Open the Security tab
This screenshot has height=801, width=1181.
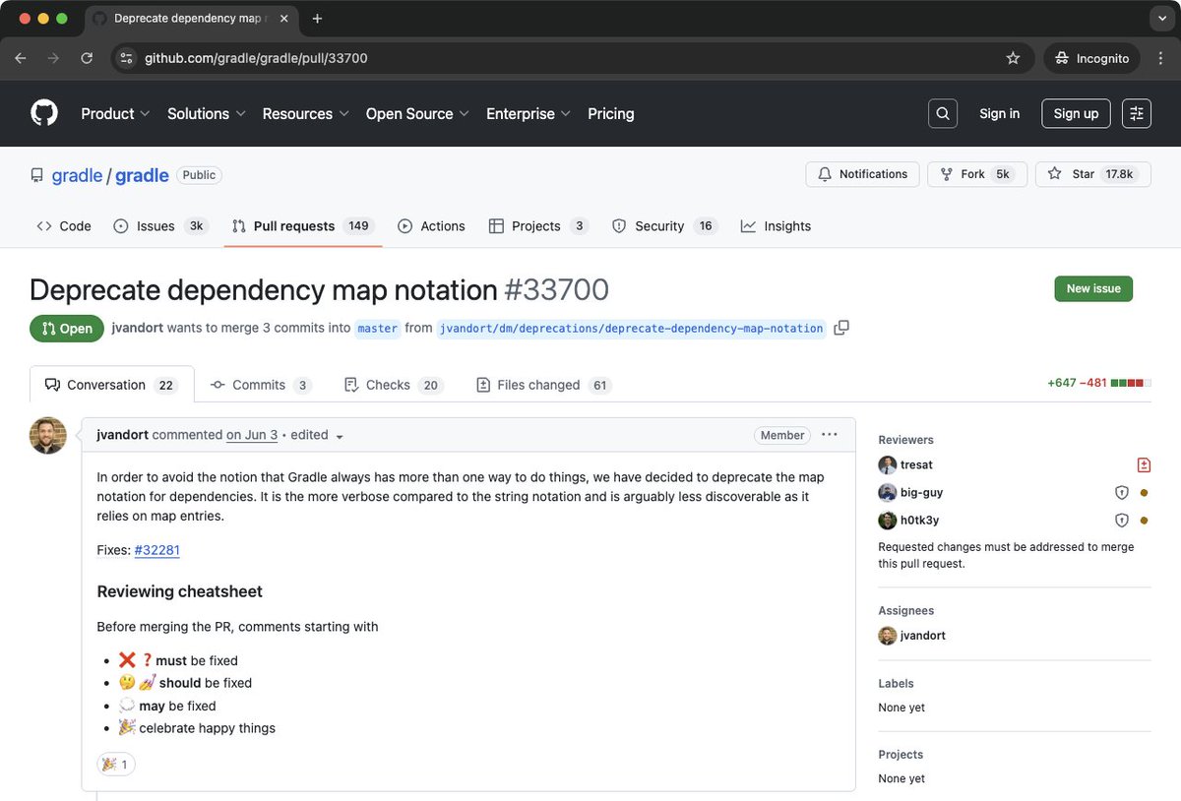(x=663, y=225)
